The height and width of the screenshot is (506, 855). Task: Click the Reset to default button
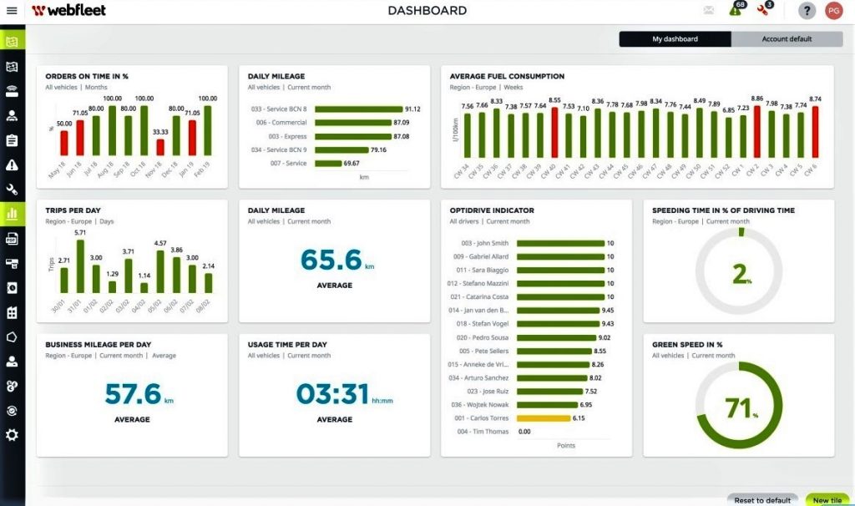pyautogui.click(x=761, y=499)
